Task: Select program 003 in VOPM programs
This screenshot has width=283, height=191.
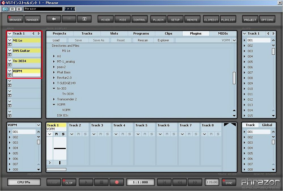Action: 15,143
